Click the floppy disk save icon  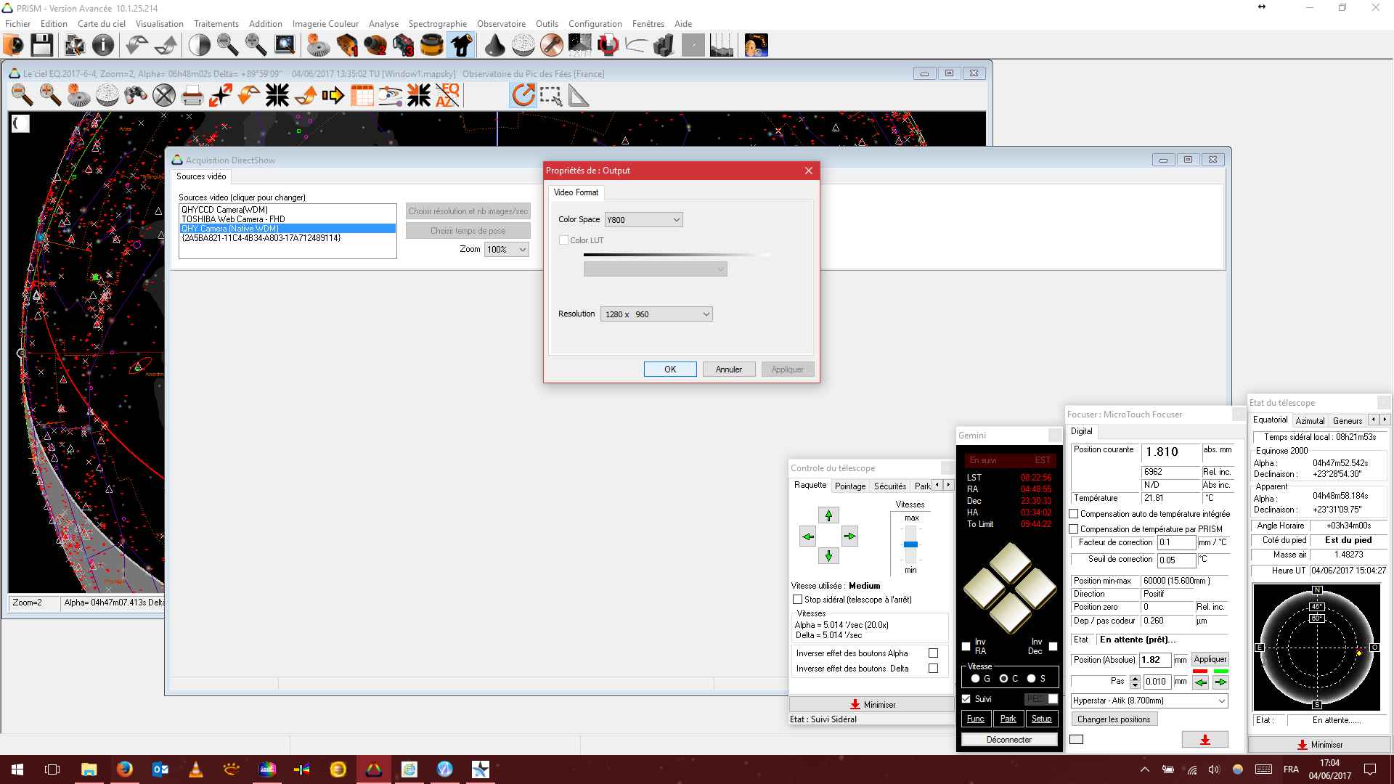click(41, 45)
